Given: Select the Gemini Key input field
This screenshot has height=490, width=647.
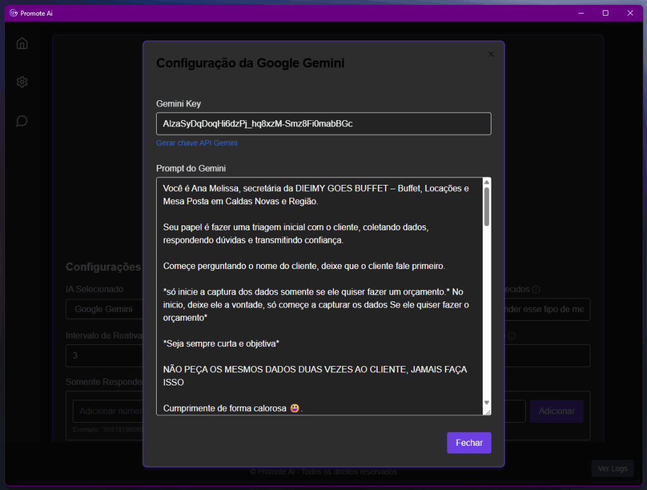Looking at the screenshot, I should click(323, 123).
